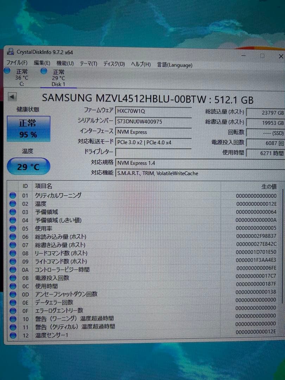Click status icon for アンセーフシャットダウン回数 row
This screenshot has height=380, width=285.
click(13, 294)
